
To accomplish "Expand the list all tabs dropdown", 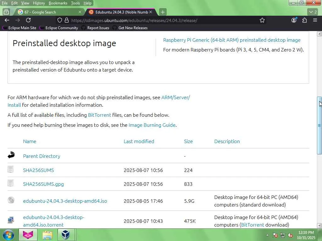I will point(313,12).
